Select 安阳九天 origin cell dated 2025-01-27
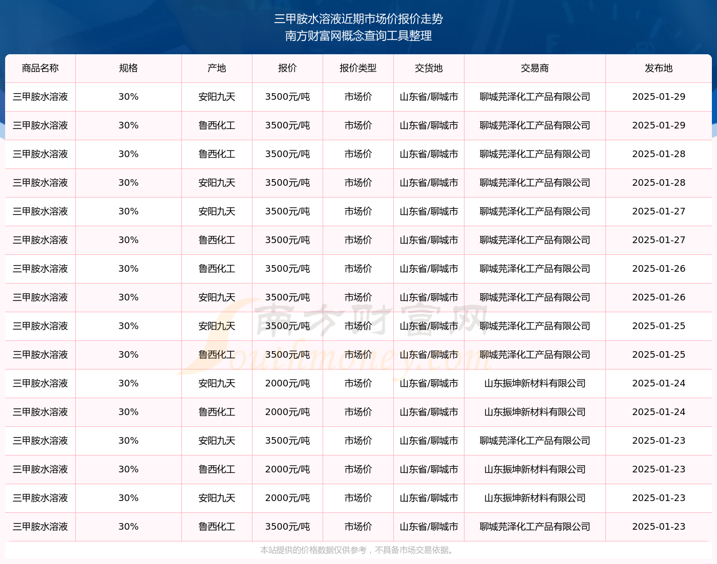The height and width of the screenshot is (564, 717). click(217, 211)
